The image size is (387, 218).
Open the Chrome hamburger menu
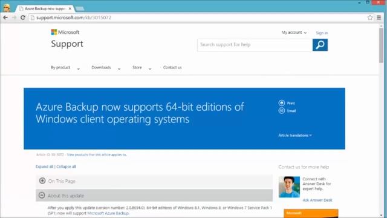coord(379,18)
